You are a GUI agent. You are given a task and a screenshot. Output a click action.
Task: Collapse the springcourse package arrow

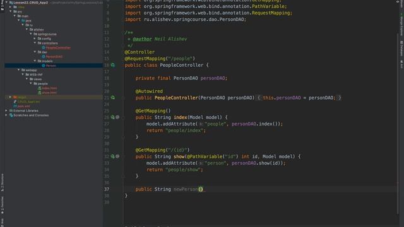(x=31, y=34)
